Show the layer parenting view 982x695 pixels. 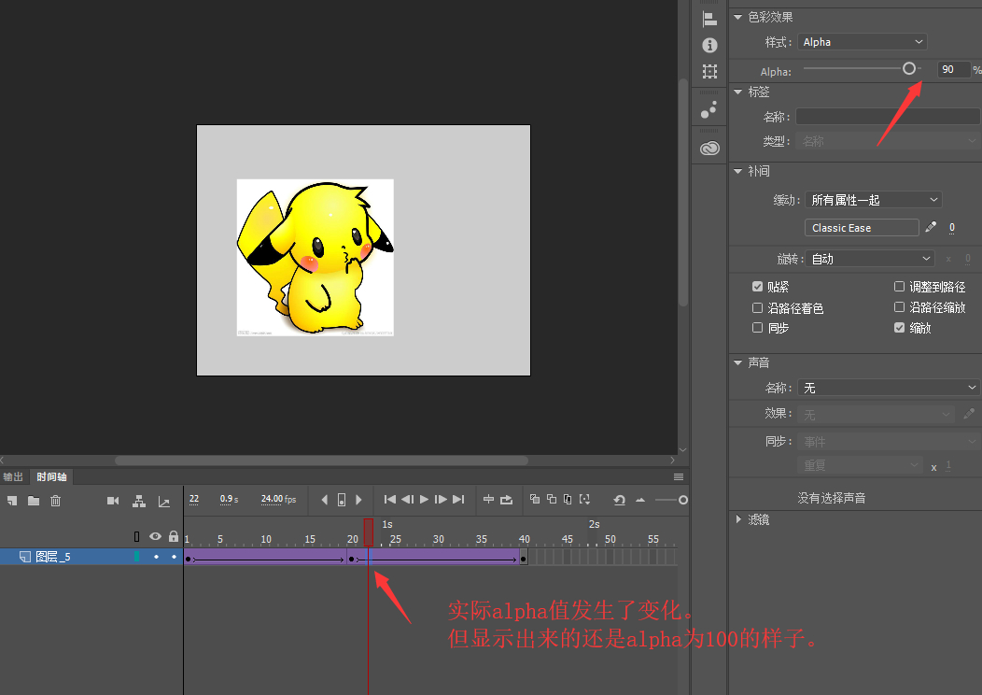tap(139, 501)
